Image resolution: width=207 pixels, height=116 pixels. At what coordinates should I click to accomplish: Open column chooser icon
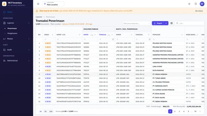point(171,23)
